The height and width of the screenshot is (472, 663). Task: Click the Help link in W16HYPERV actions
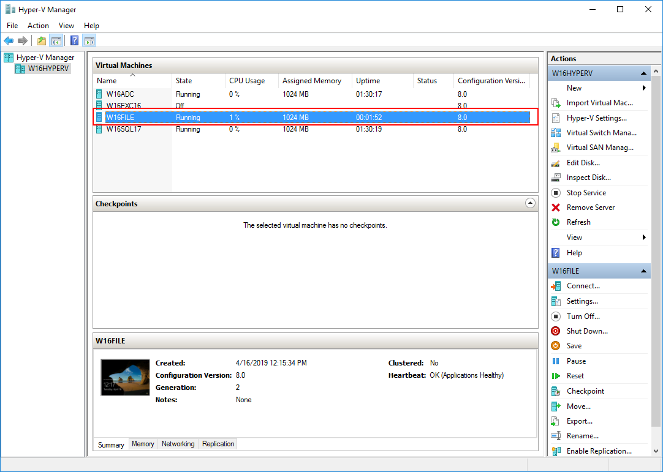[x=574, y=253]
